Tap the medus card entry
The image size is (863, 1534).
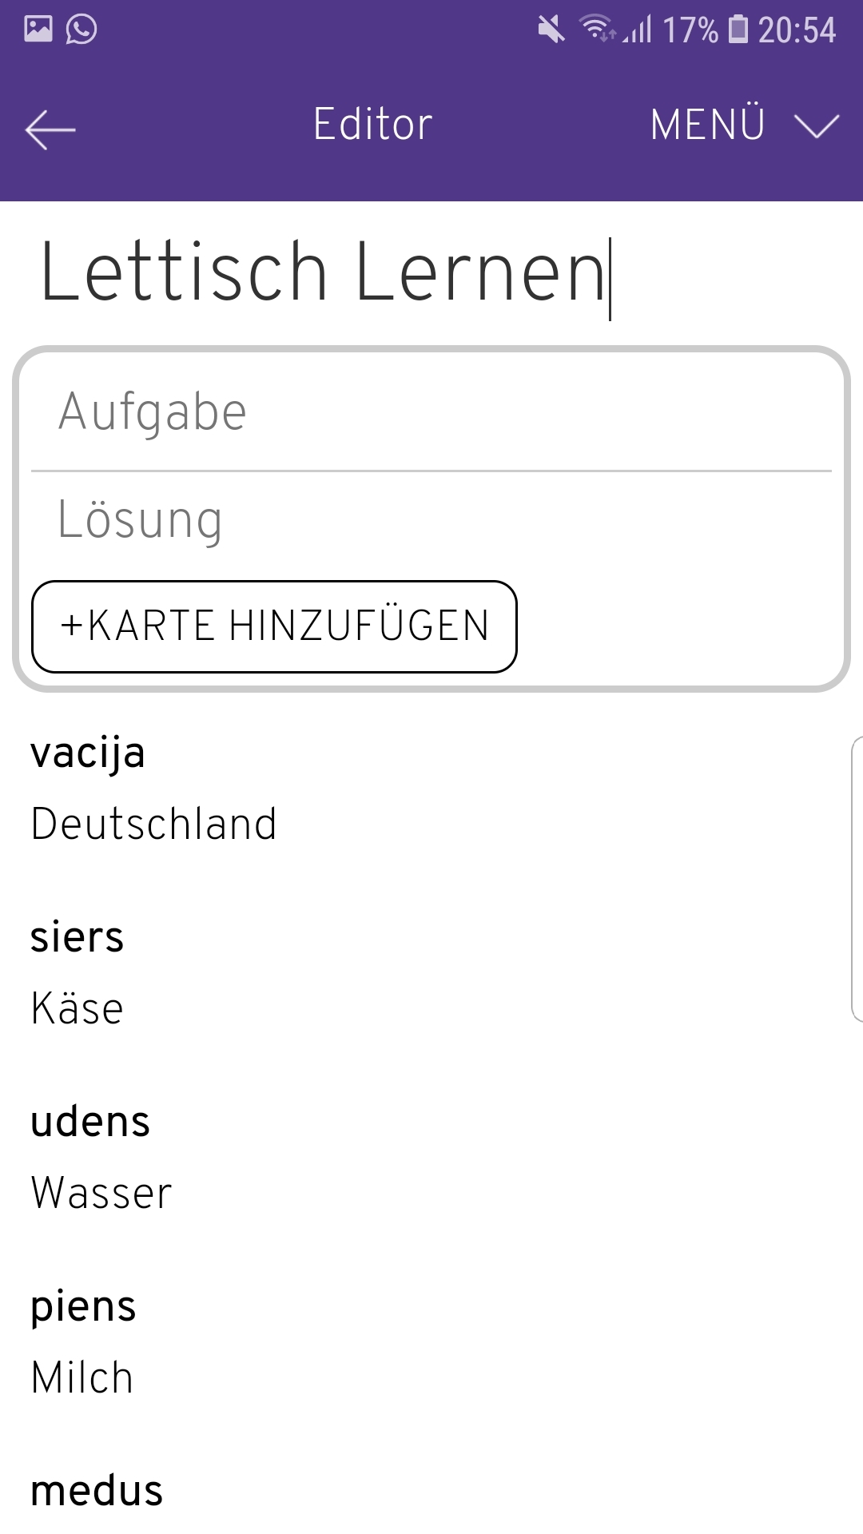97,1491
